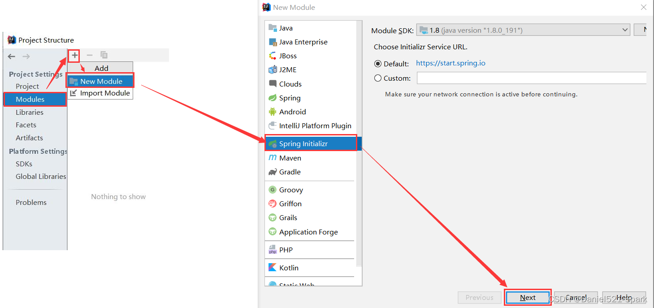Click the J2ME icon
Image resolution: width=654 pixels, height=308 pixels.
pos(273,70)
